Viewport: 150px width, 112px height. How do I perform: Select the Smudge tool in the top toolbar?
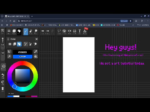click(36, 31)
